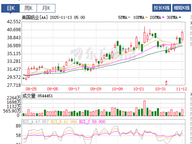Screen dimensions: 192x144
Task: Click the 58 RSI axis label
Action: [18, 136]
